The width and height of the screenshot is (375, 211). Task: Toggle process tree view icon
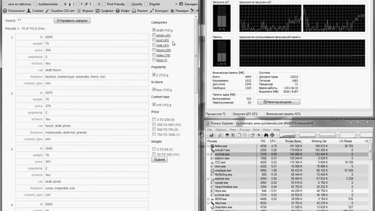[233, 135]
